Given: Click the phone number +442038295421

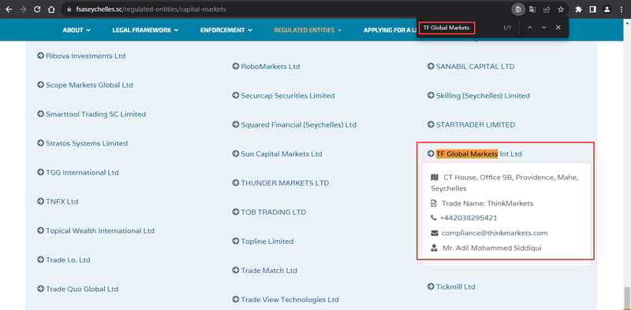Looking at the screenshot, I should (469, 218).
